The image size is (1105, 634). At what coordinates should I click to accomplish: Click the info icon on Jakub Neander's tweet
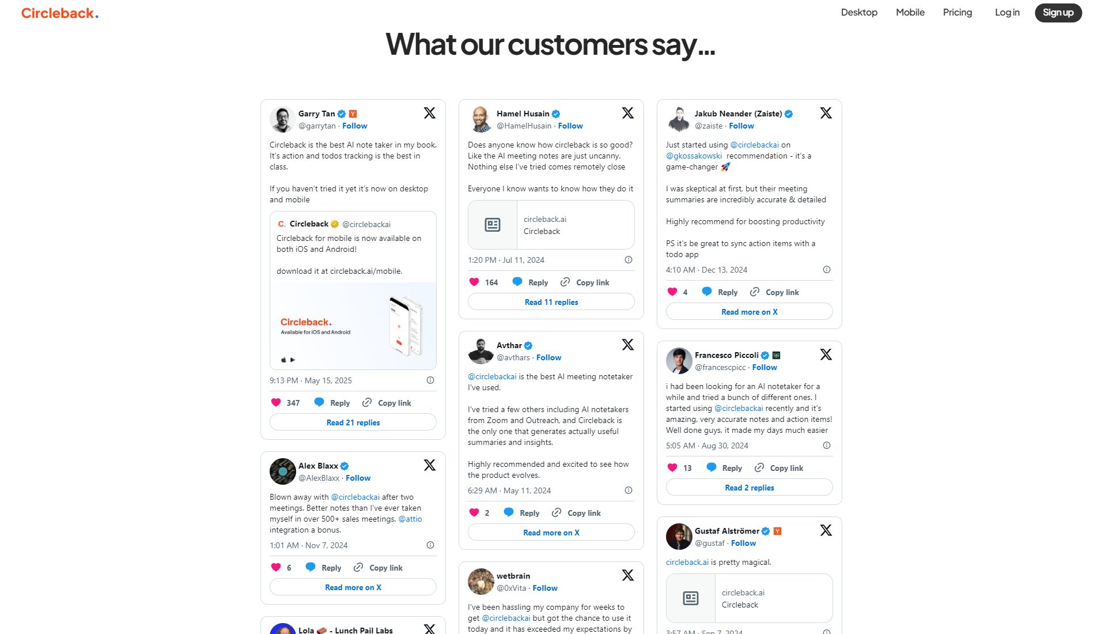826,270
